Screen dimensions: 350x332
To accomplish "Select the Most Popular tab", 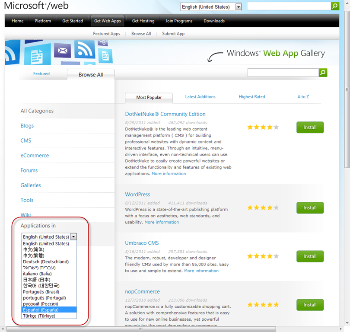I will click(x=149, y=97).
